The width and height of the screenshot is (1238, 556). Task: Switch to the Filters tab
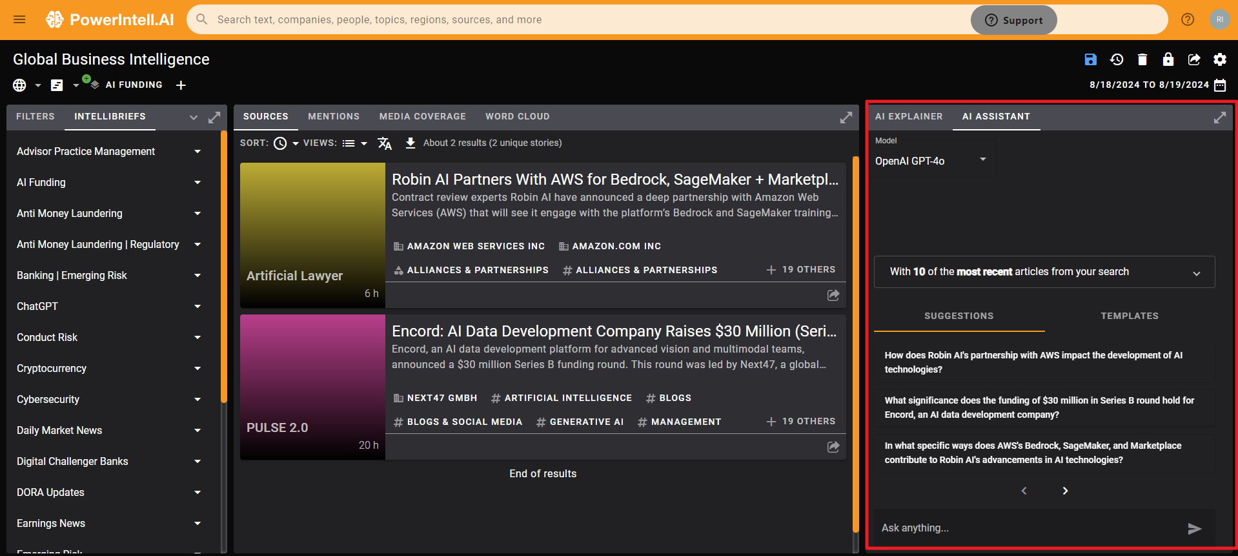pyautogui.click(x=36, y=117)
